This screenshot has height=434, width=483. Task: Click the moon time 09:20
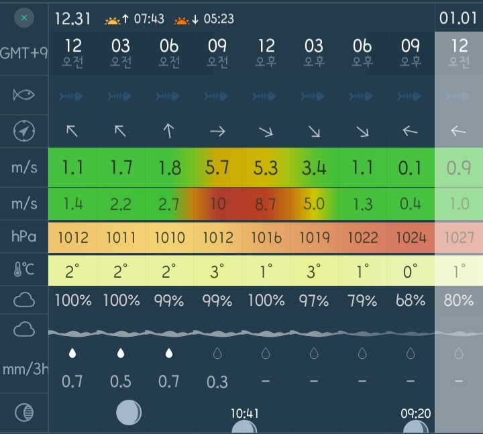(x=415, y=413)
